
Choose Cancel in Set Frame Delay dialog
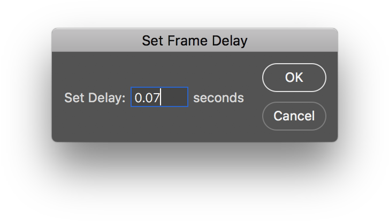(294, 116)
